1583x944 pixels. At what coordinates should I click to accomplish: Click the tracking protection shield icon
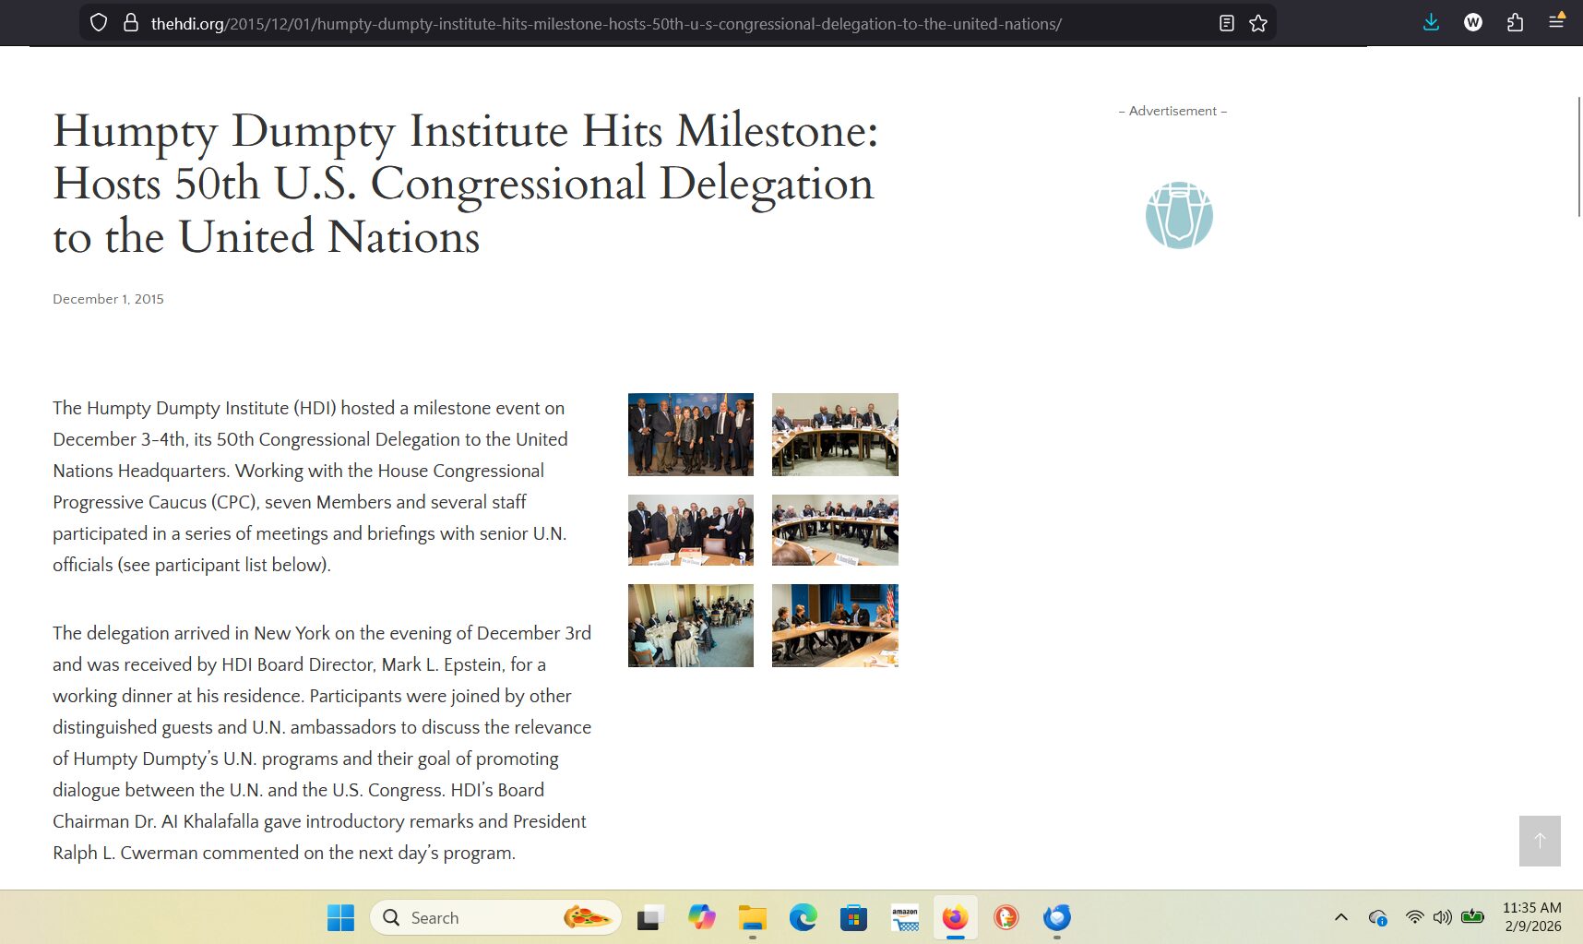(x=99, y=23)
